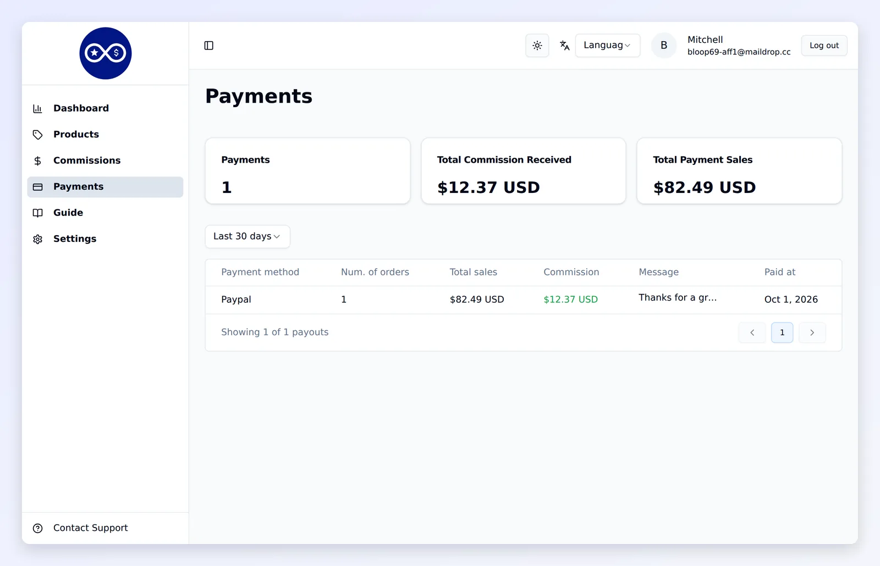Click the Total Commission Received card
880x566 pixels.
[524, 171]
